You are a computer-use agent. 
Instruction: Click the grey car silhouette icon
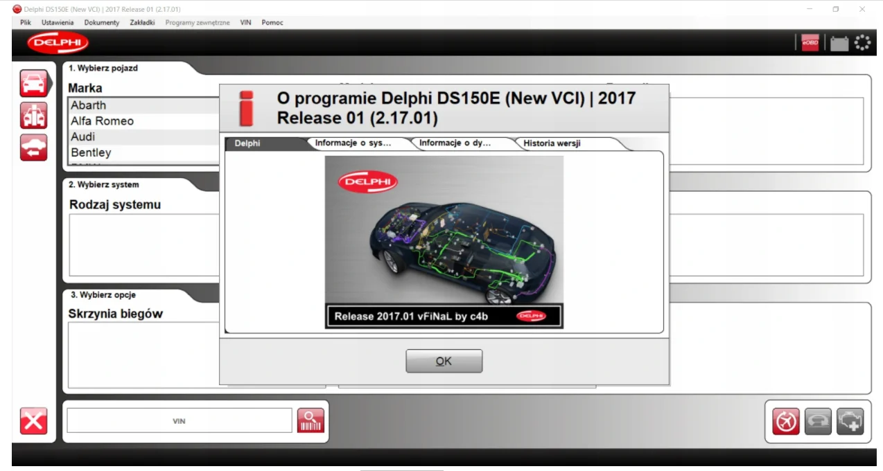click(818, 421)
